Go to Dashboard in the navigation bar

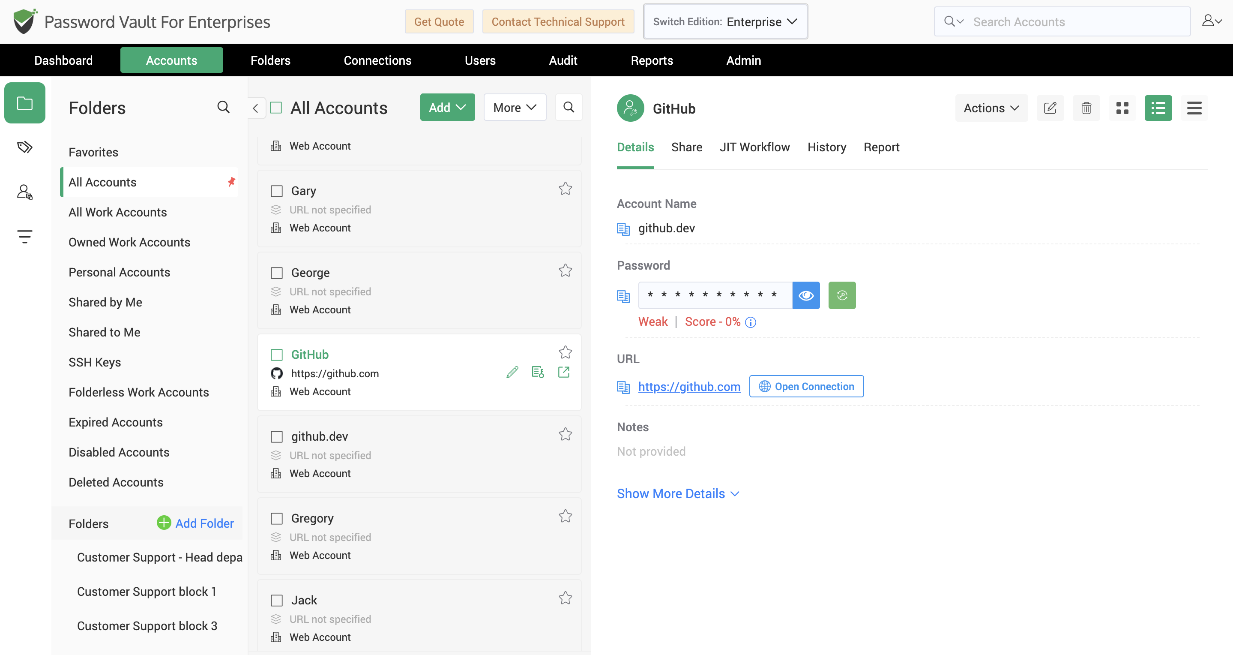point(63,60)
